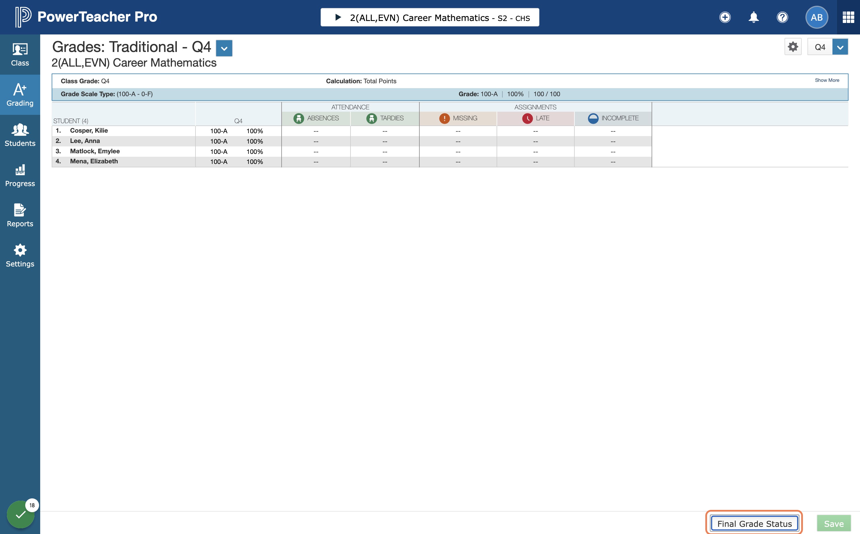860x534 pixels.
Task: Select student Lee, Anna
Action: [x=85, y=141]
